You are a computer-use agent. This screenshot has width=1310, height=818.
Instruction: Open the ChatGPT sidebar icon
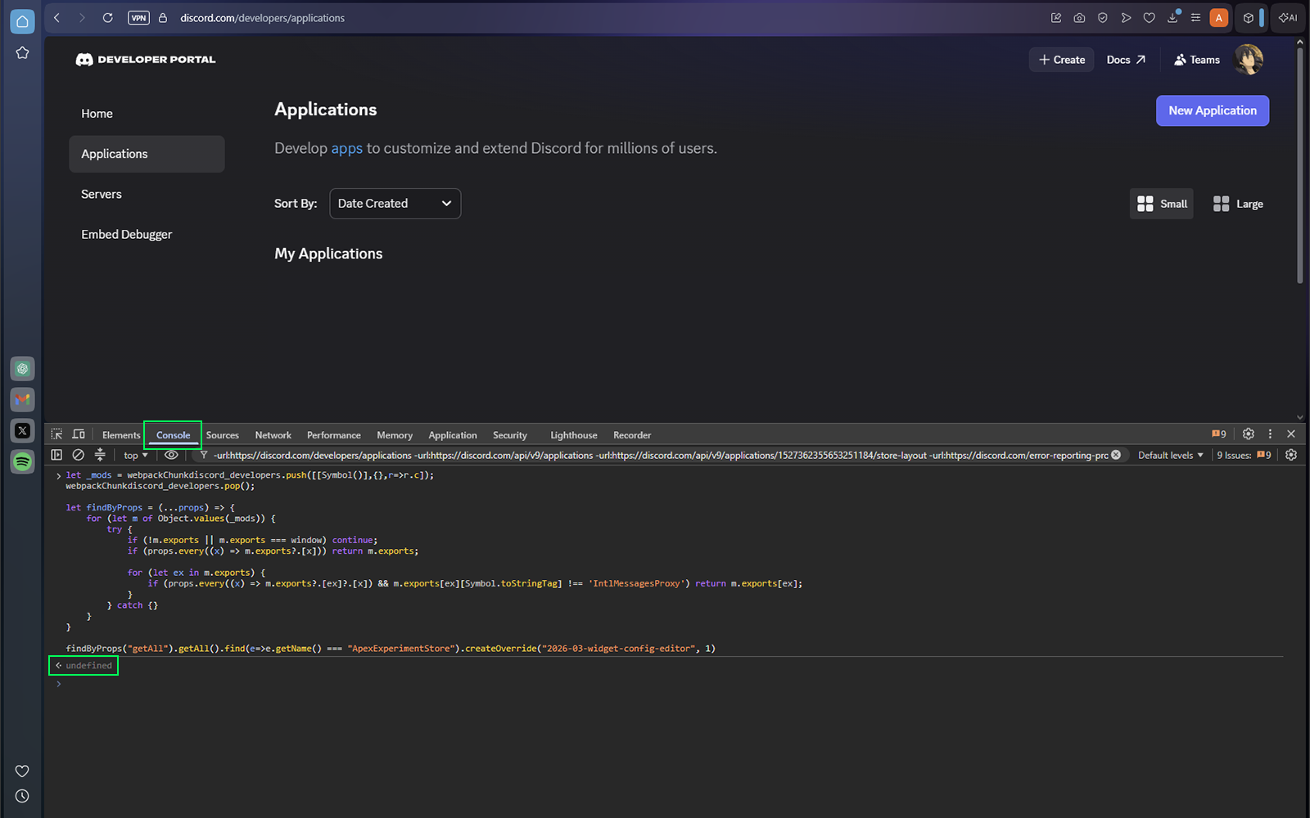22,369
